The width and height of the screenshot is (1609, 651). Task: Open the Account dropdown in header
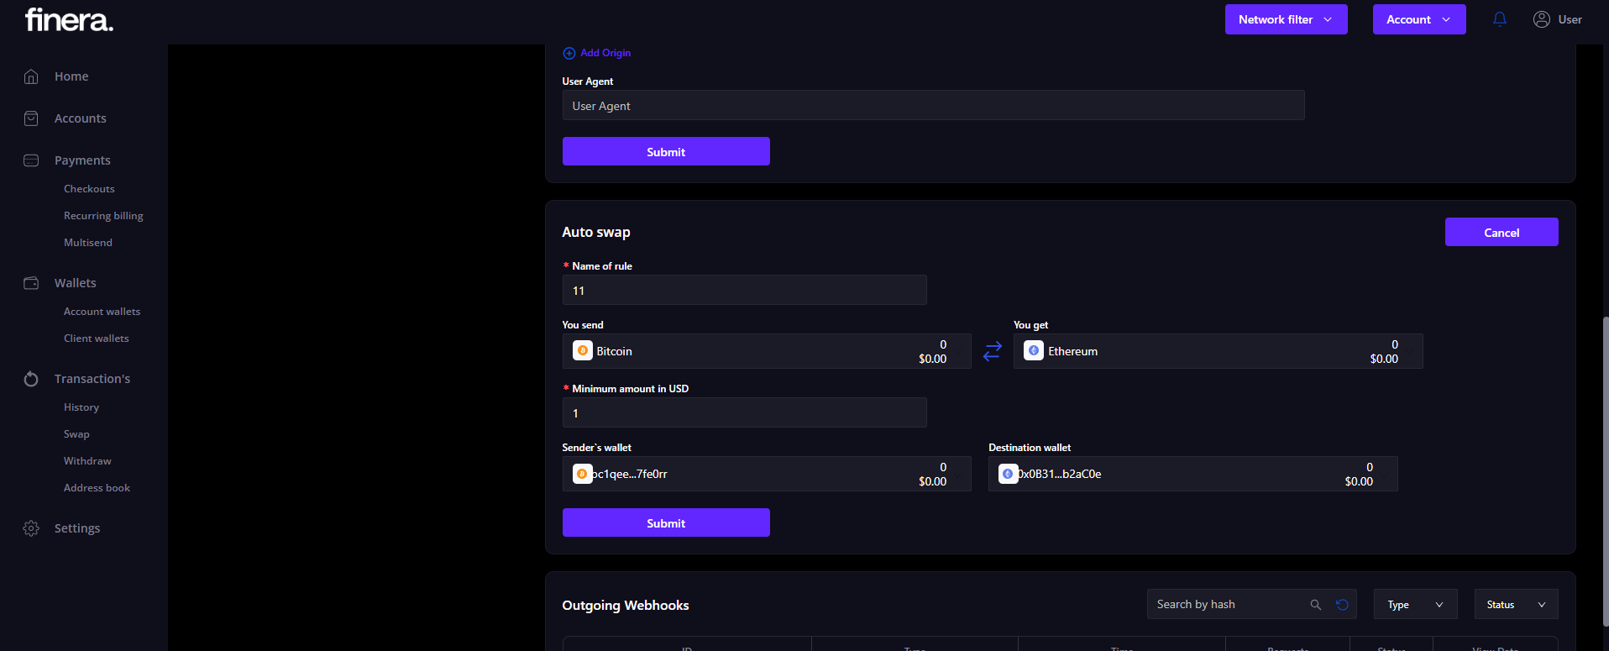(1418, 19)
